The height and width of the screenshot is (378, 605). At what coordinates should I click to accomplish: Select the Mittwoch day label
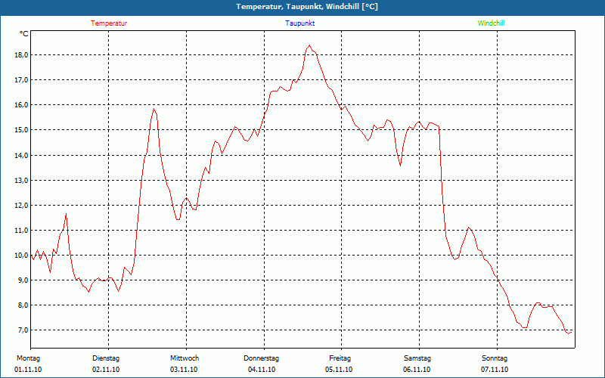tap(185, 358)
